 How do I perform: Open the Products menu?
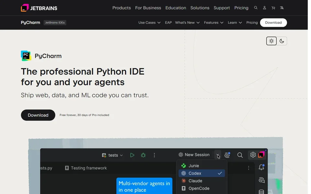[121, 8]
